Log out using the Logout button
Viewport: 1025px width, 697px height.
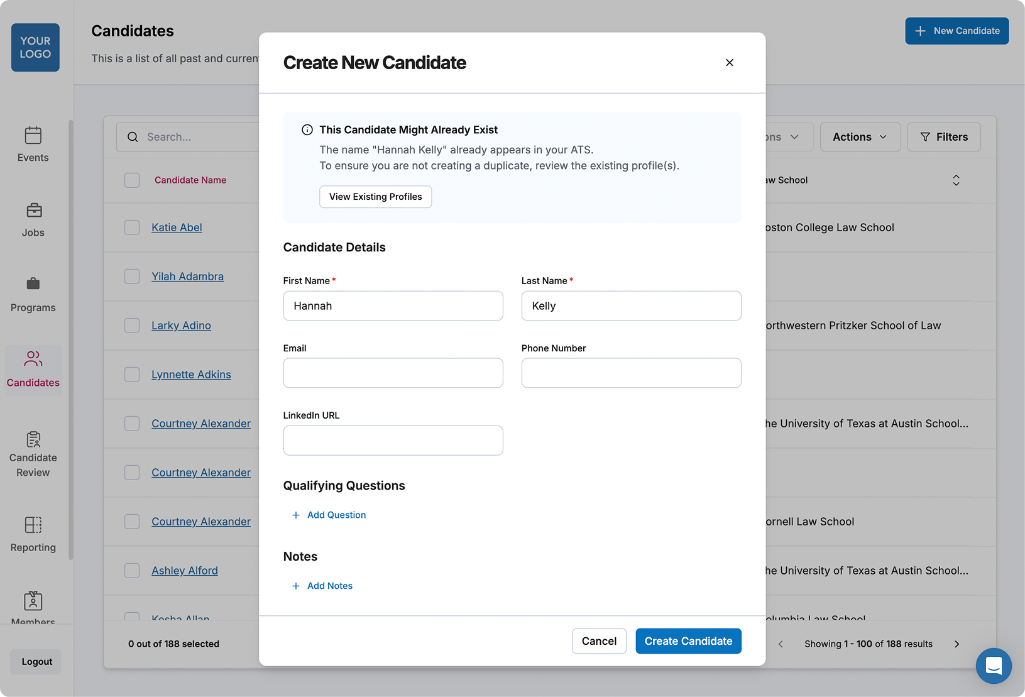pyautogui.click(x=35, y=661)
